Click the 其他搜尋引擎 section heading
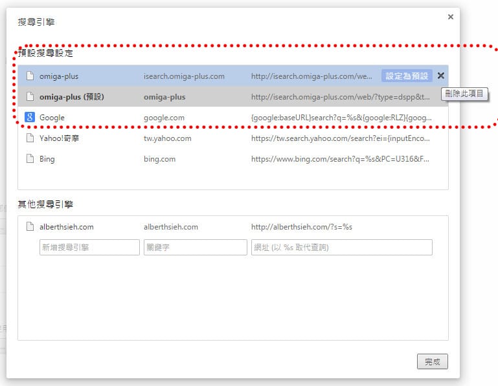 pyautogui.click(x=45, y=204)
